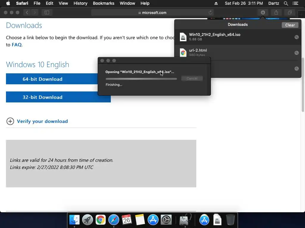Select url-2.html download entry

click(238, 53)
